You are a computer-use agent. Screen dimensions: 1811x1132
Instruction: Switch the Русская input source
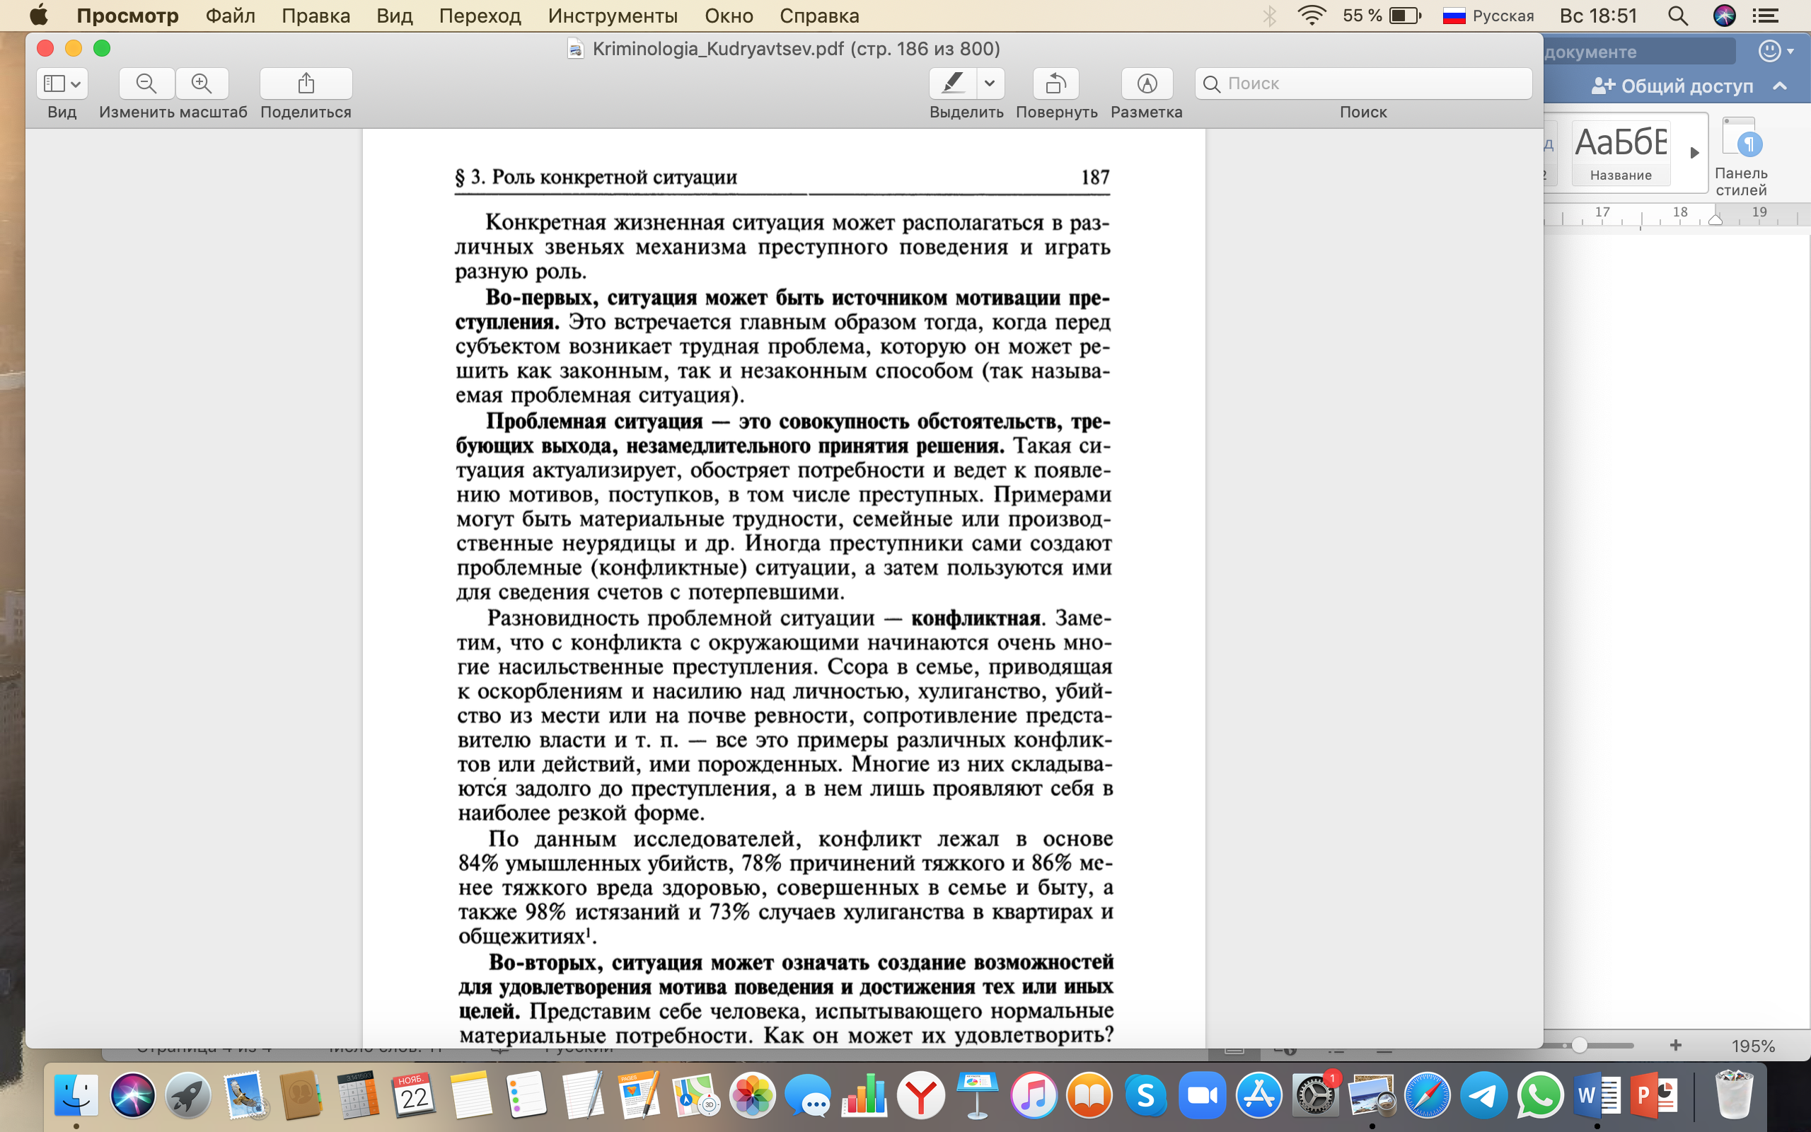1488,16
